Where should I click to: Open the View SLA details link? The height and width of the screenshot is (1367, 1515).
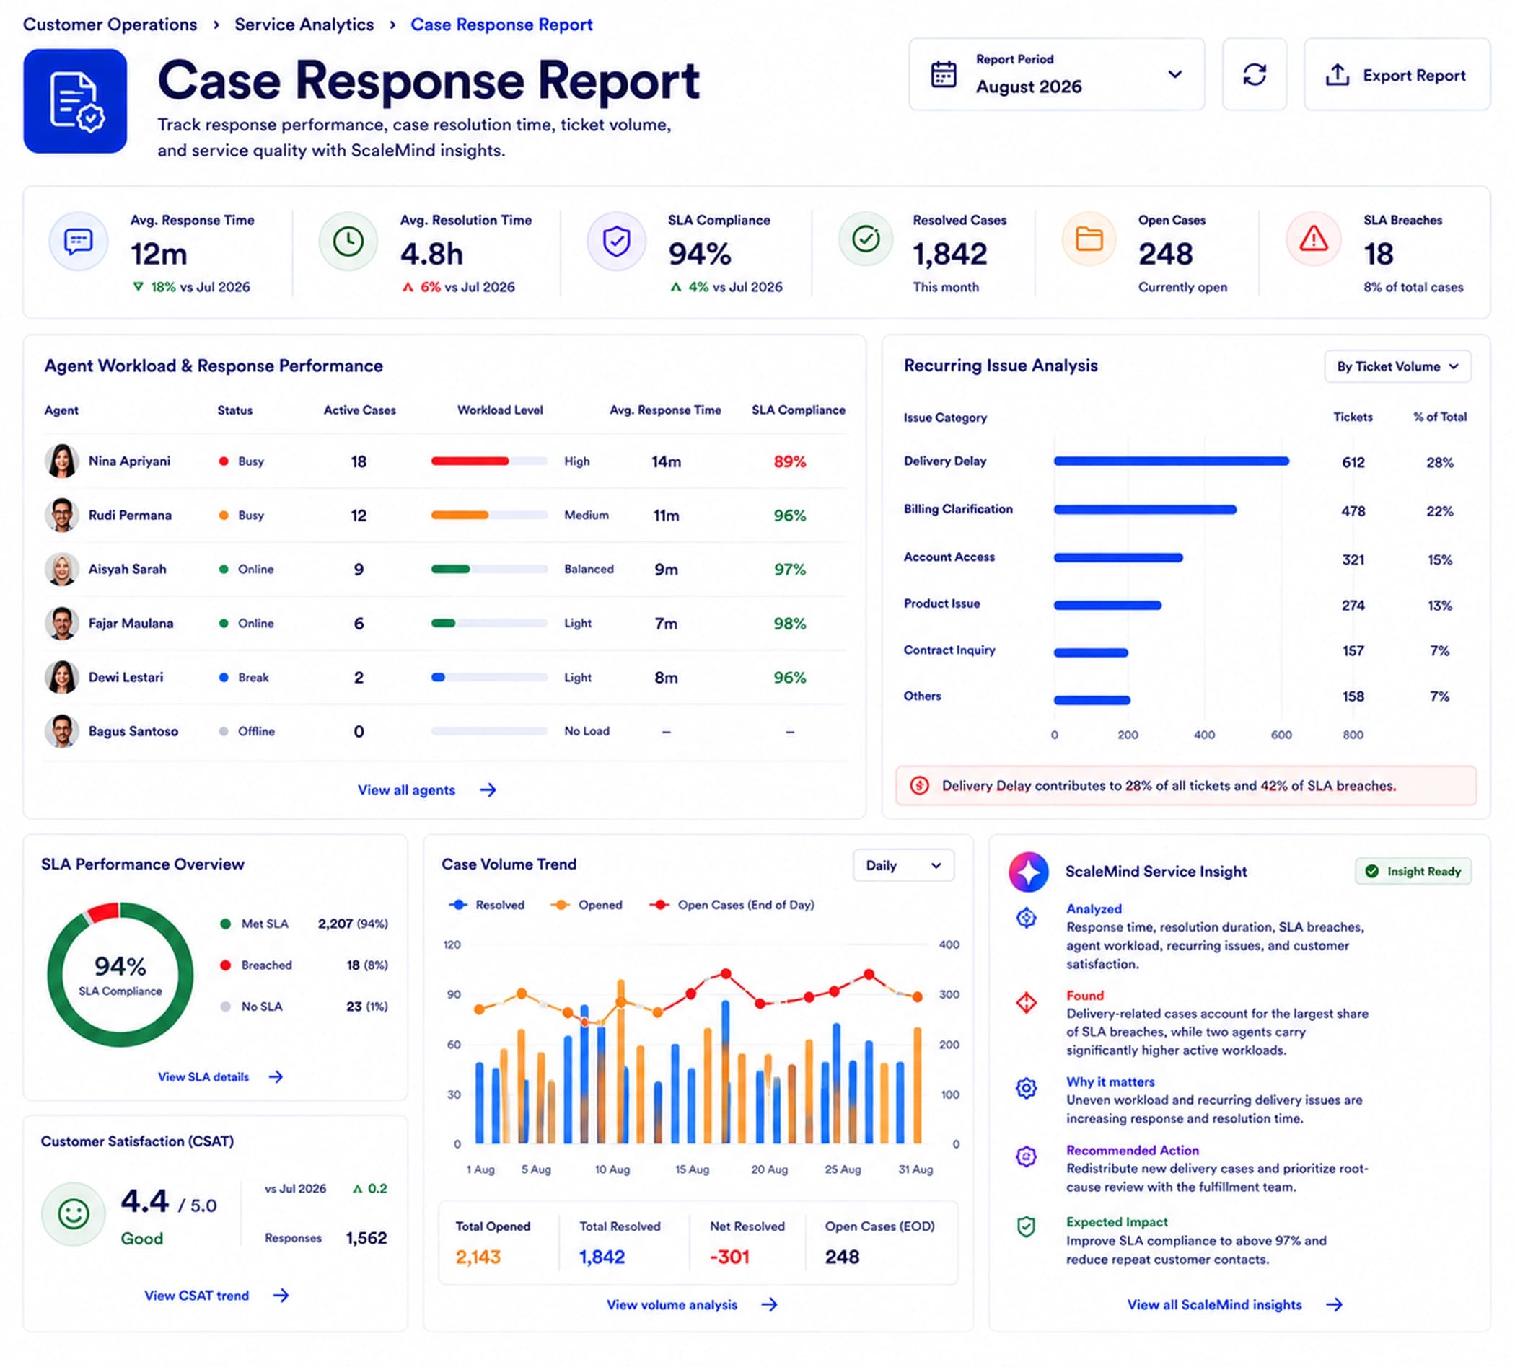pos(220,1077)
